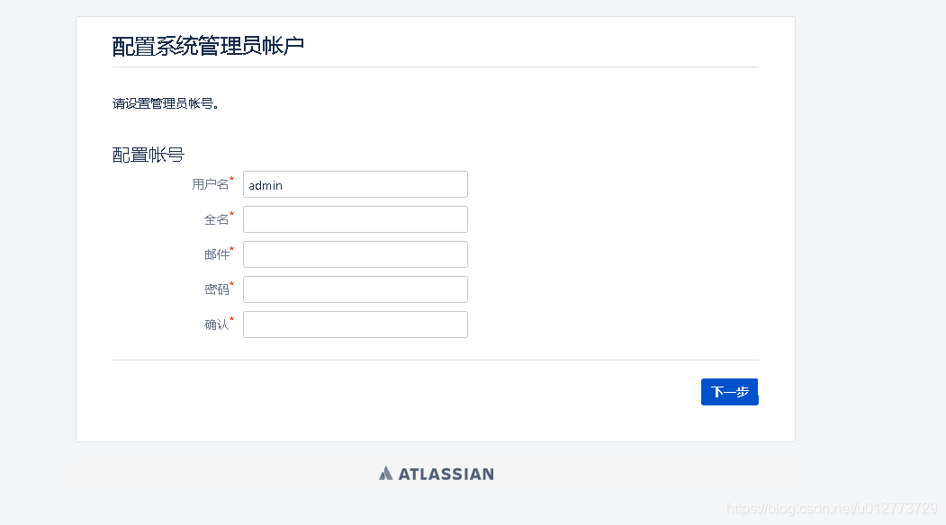The height and width of the screenshot is (525, 946).
Task: Click the 用户名 field label
Action: click(x=210, y=184)
